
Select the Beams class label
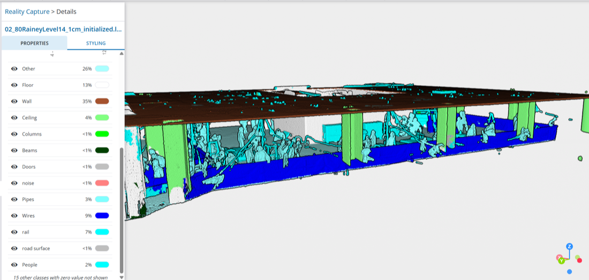pyautogui.click(x=30, y=150)
